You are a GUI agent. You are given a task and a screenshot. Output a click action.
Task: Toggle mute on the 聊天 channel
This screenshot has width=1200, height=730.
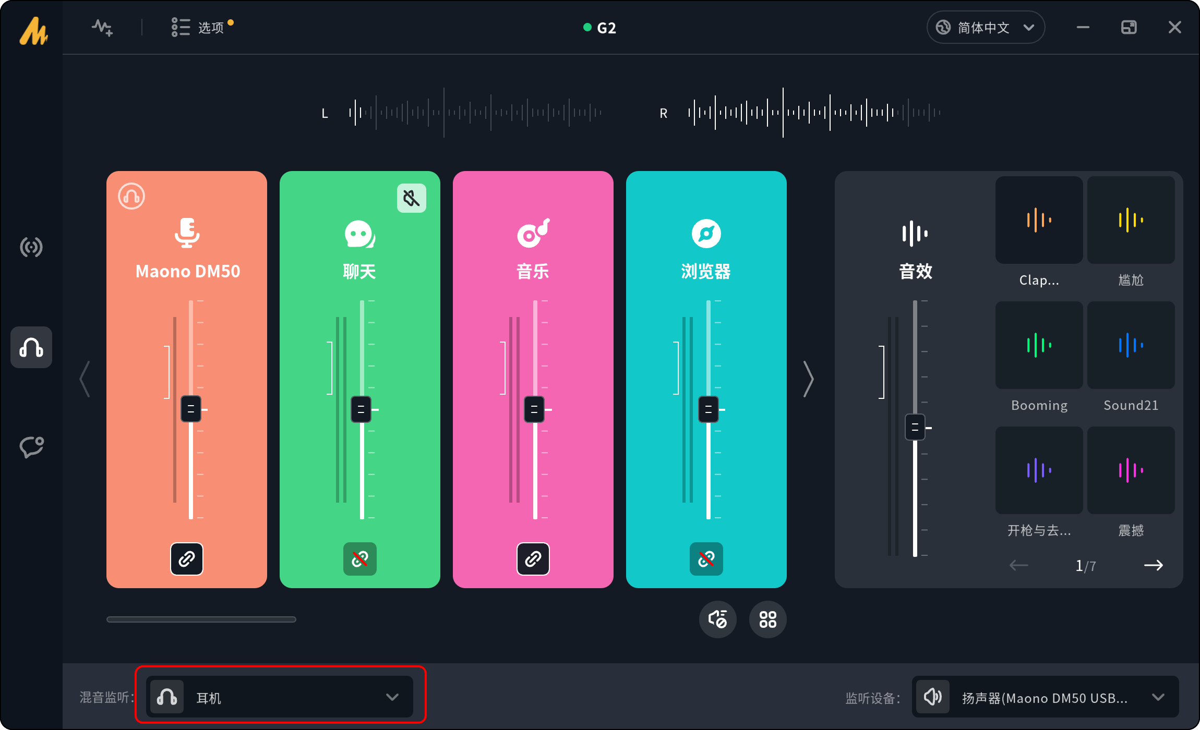pos(411,198)
